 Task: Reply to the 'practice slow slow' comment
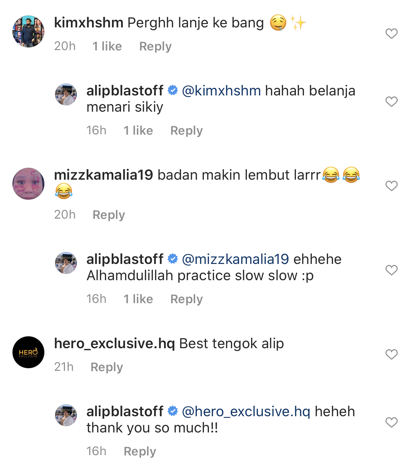(186, 299)
